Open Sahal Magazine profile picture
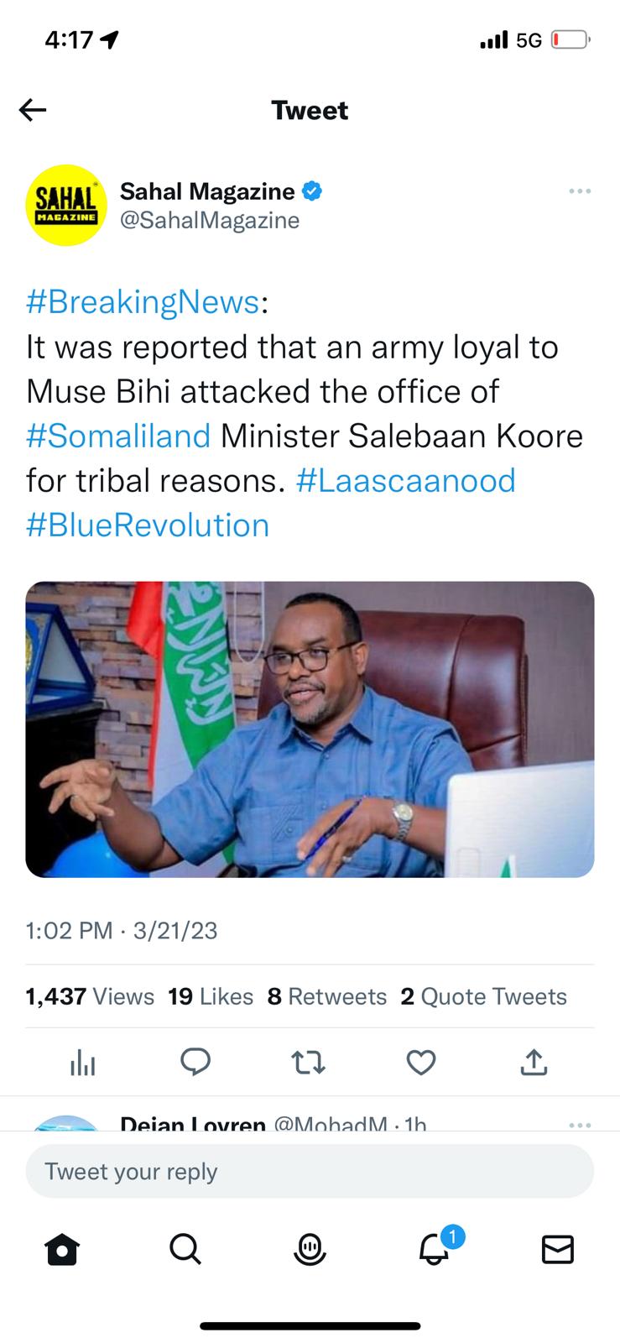This screenshot has height=1343, width=620. pos(66,206)
